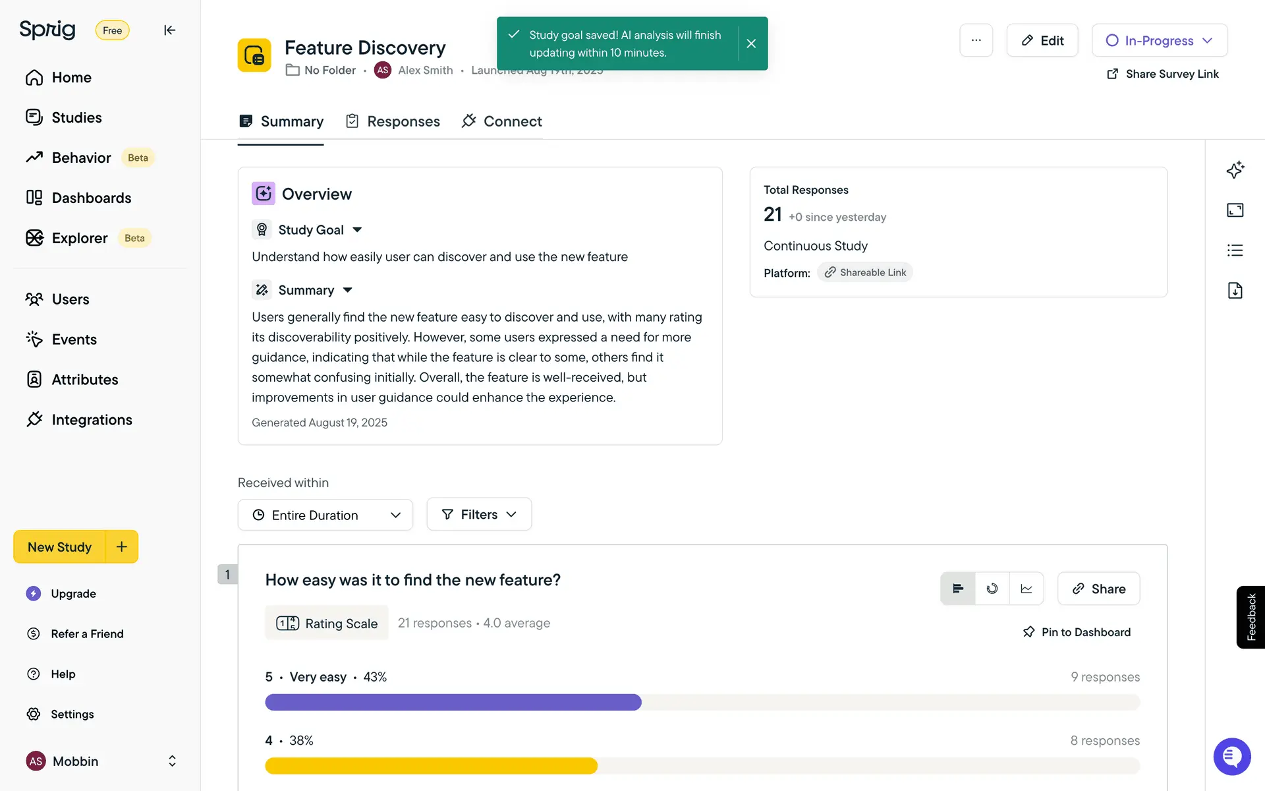1265x791 pixels.
Task: Open Dashboards in the sidebar
Action: click(x=91, y=198)
